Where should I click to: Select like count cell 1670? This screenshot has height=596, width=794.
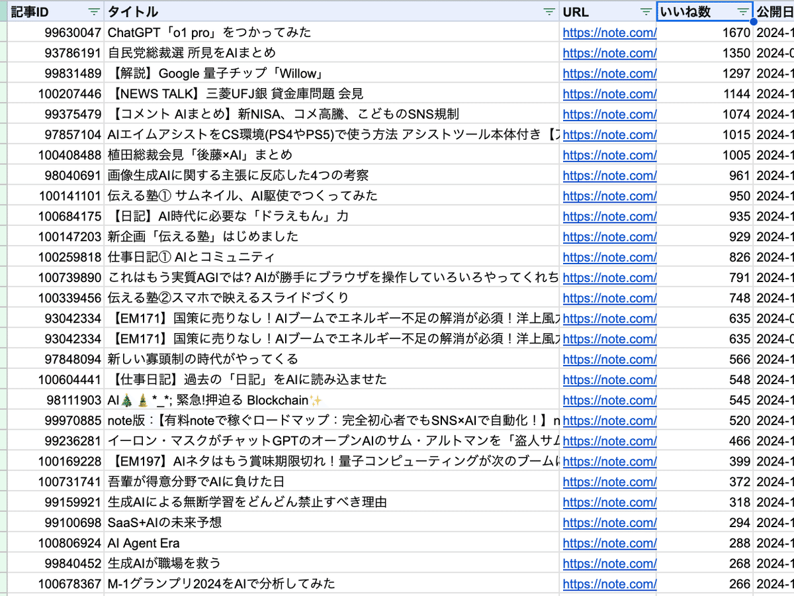[705, 32]
